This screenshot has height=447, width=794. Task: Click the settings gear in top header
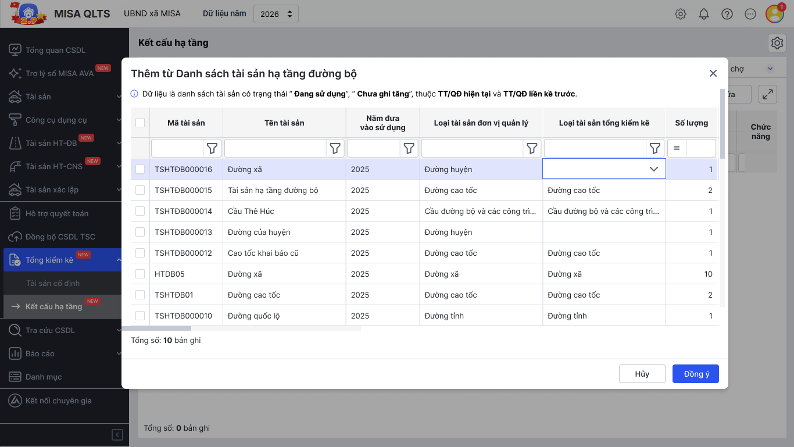click(681, 14)
